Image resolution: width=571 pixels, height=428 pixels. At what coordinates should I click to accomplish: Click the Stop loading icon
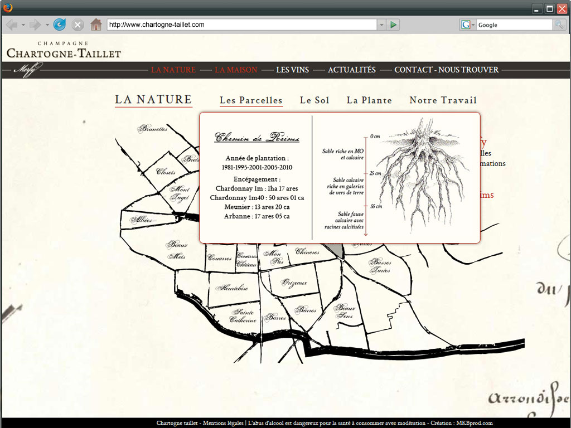(77, 25)
